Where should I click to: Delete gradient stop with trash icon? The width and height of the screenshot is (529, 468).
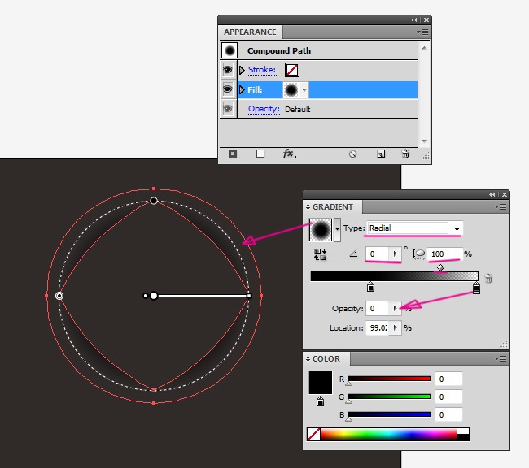coord(488,278)
